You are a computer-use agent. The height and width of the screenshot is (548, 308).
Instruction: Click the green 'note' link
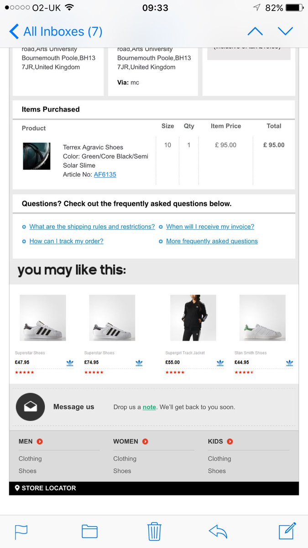(149, 407)
